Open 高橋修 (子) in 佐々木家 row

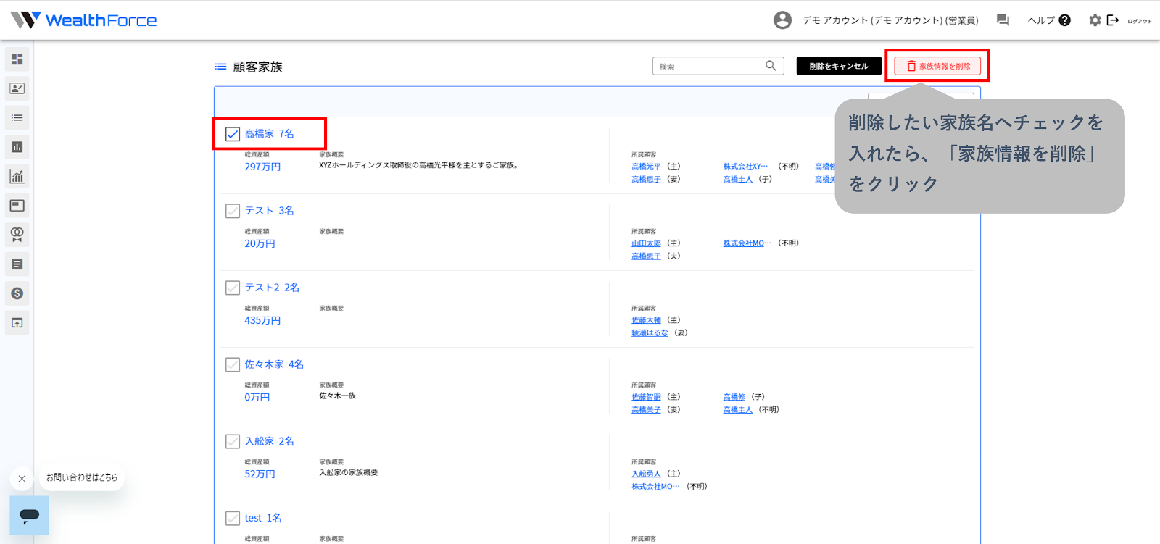pos(734,397)
